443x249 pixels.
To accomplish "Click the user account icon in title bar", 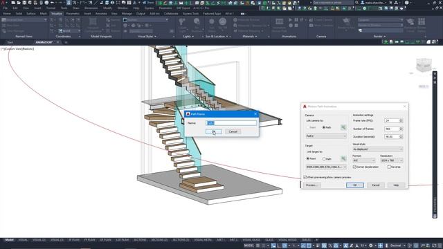I will pyautogui.click(x=363, y=3).
